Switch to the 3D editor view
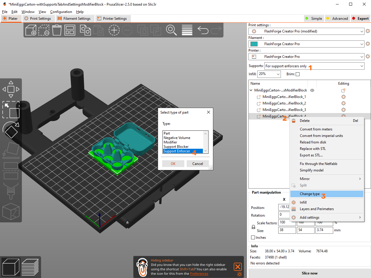The height and width of the screenshot is (278, 371). [11, 267]
